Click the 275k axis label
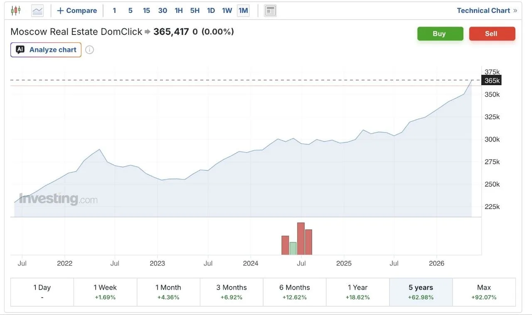Screen dimensions: 532x315 pos(492,162)
